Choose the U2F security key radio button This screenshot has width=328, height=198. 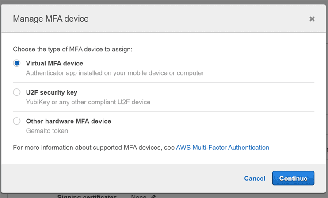(17, 92)
